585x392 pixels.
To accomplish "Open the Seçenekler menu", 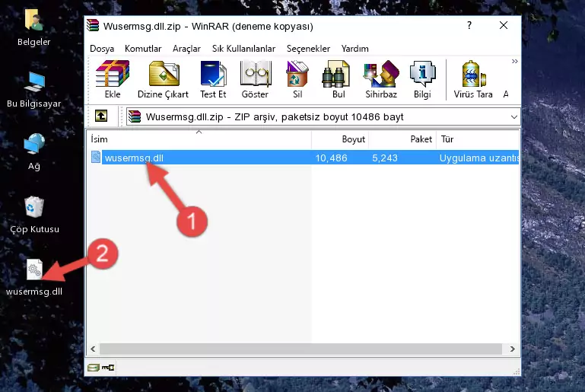I will point(308,49).
